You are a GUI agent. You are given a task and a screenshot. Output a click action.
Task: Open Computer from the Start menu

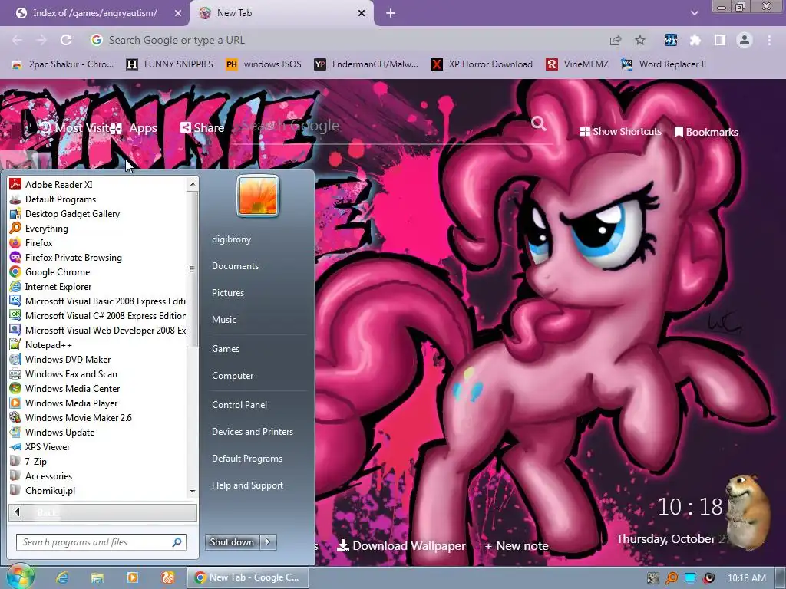click(x=232, y=376)
